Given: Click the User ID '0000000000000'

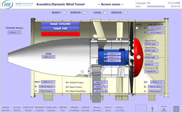Looking at the screenshot, I should 156,6.
